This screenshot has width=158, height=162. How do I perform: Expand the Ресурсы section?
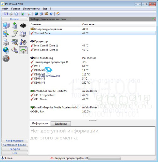(15, 149)
